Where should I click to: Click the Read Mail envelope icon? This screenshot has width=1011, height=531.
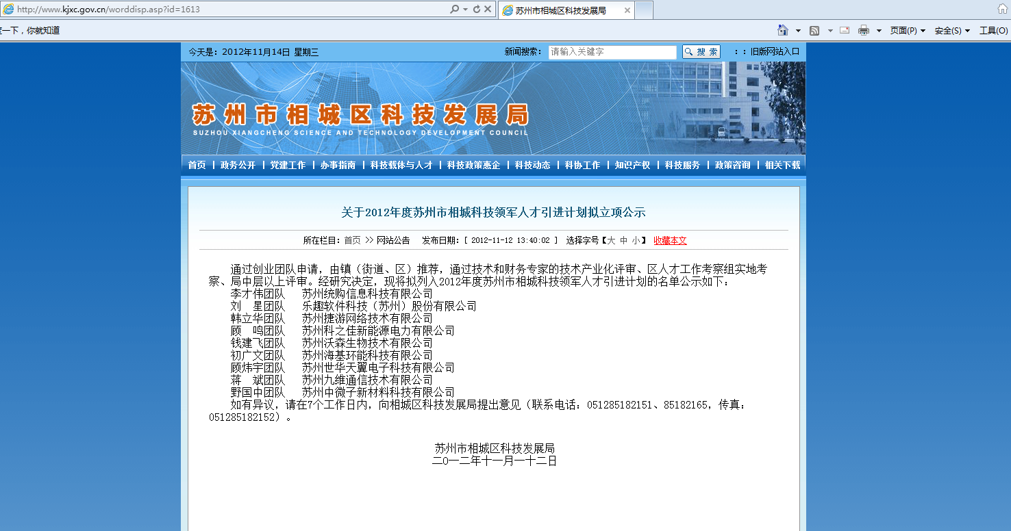coord(845,30)
